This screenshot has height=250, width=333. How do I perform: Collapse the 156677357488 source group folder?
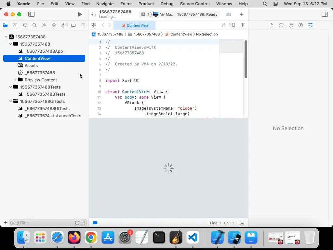point(10,44)
